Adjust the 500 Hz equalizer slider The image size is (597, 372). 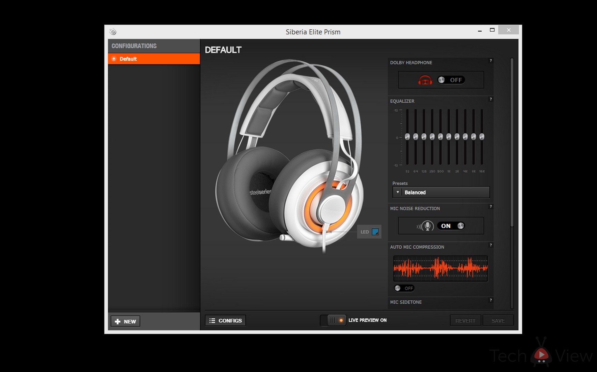(440, 137)
